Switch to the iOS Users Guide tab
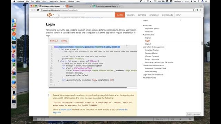The height and width of the screenshot is (124, 221). pos(51,6)
